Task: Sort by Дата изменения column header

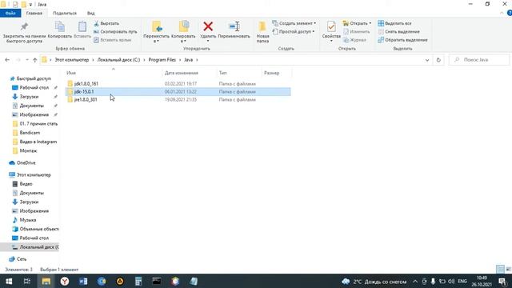Action: tap(182, 73)
